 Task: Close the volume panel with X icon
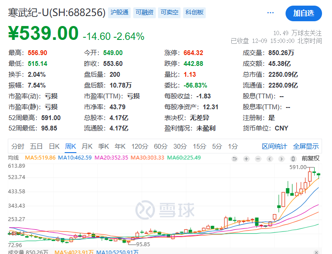point(316,252)
